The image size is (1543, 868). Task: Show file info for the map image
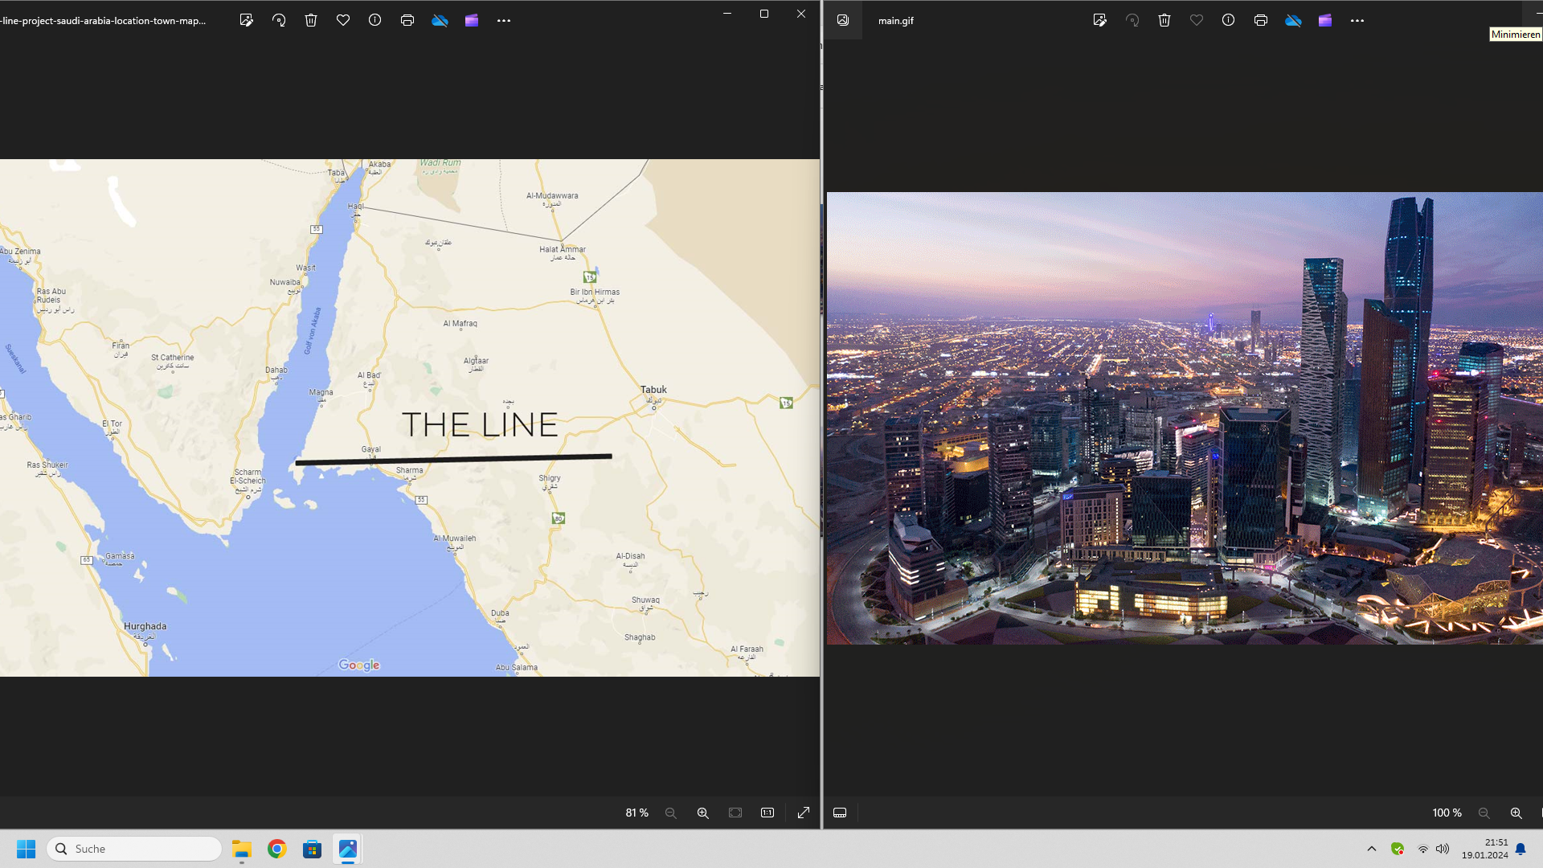(x=375, y=21)
